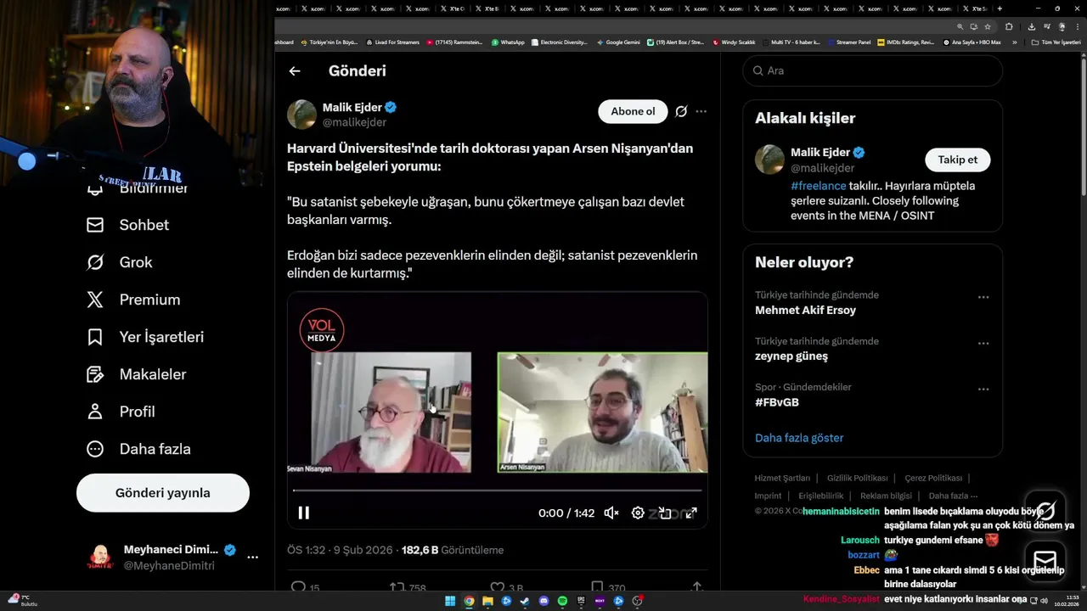Follow Malik Ejder with Takip et
The height and width of the screenshot is (611, 1087).
958,160
